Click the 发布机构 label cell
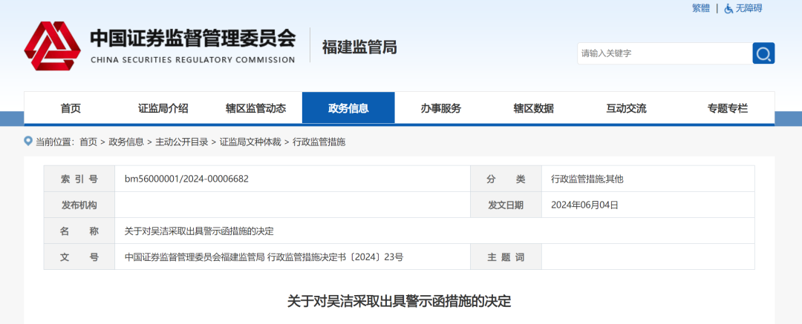 (79, 205)
